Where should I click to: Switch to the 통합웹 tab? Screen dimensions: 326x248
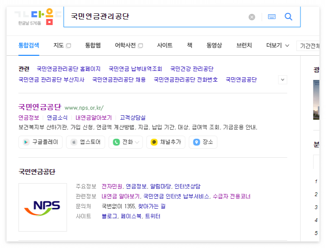pos(93,45)
